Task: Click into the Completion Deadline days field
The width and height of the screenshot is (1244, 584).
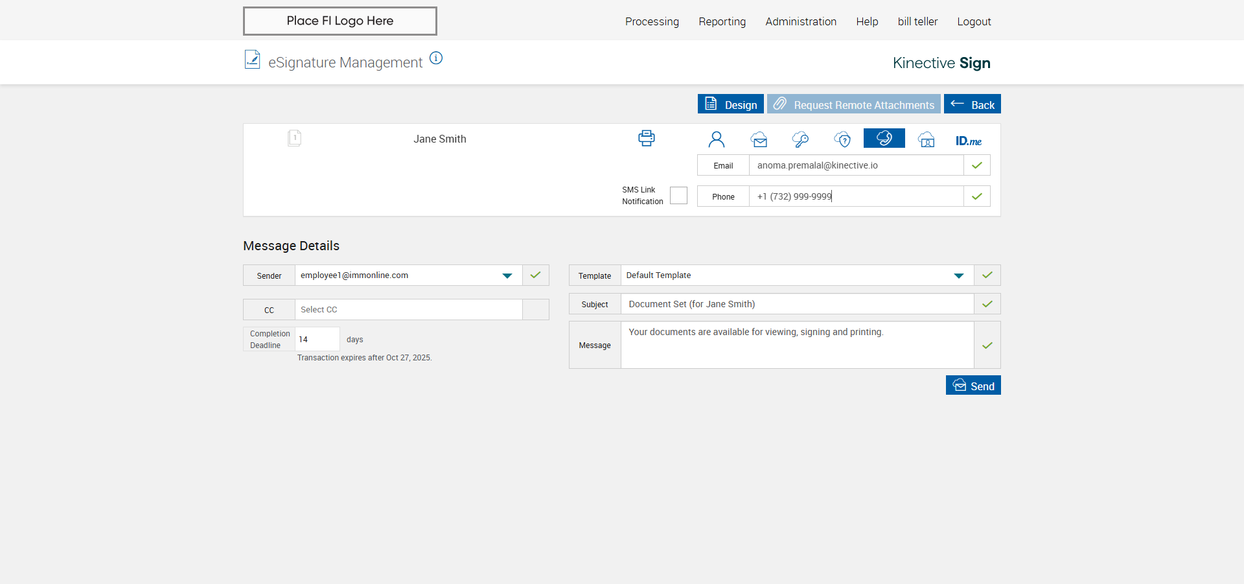Action: 317,340
